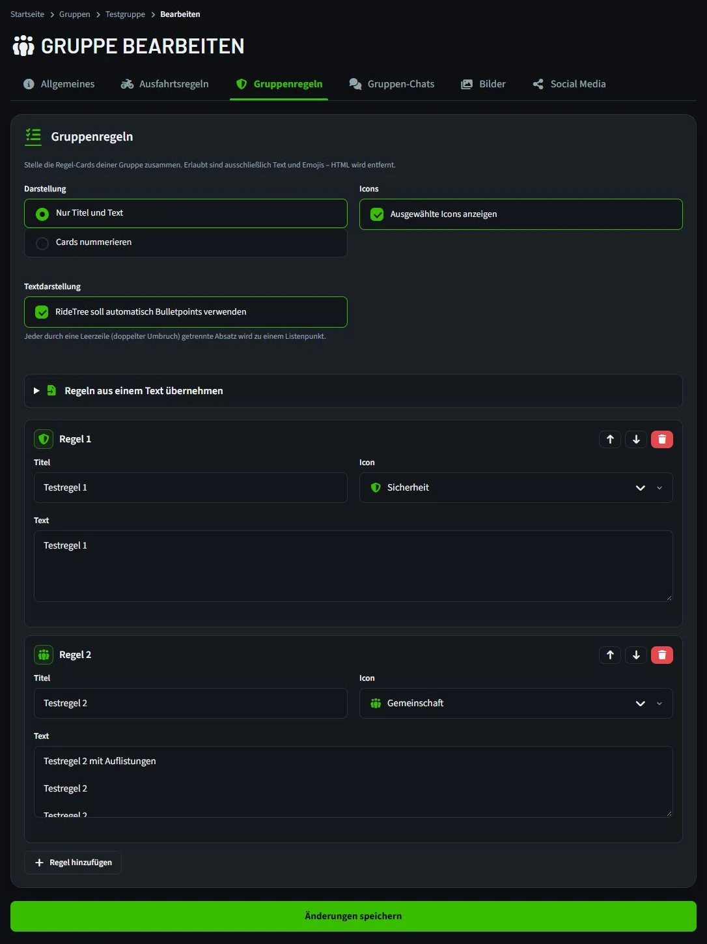Delete Regel 2 with red trash button

pos(662,655)
